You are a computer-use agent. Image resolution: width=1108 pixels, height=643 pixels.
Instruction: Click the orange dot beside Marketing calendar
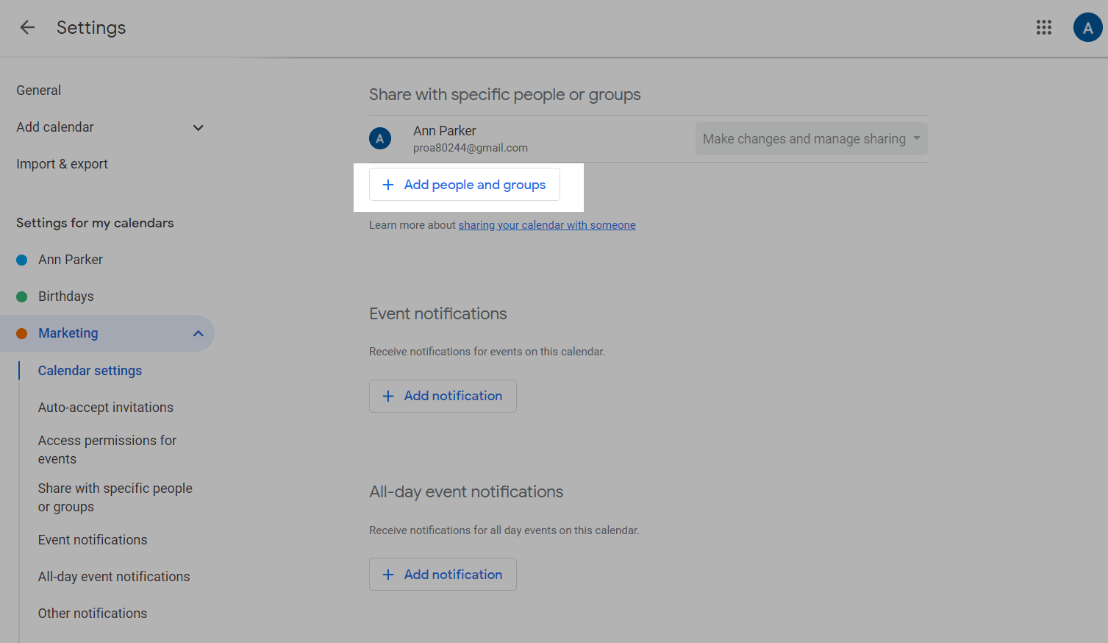(22, 333)
